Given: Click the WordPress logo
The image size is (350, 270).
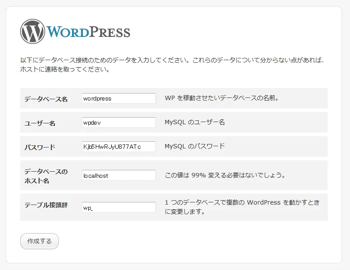Looking at the screenshot, I should click(x=75, y=32).
